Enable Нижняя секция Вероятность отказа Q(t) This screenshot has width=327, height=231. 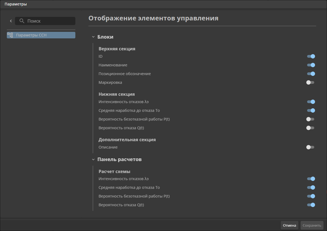click(x=310, y=128)
